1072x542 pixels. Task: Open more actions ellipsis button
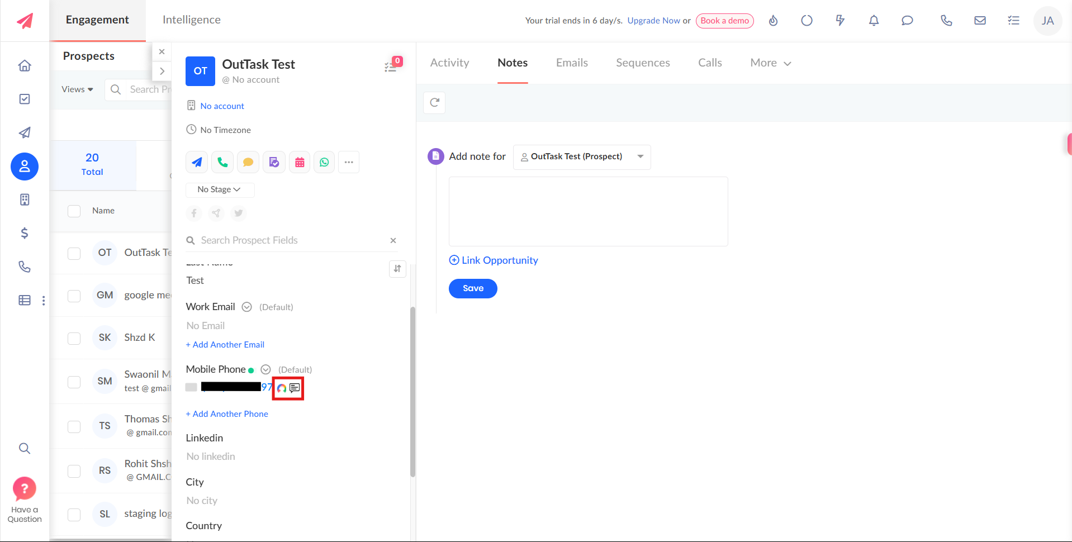[349, 162]
